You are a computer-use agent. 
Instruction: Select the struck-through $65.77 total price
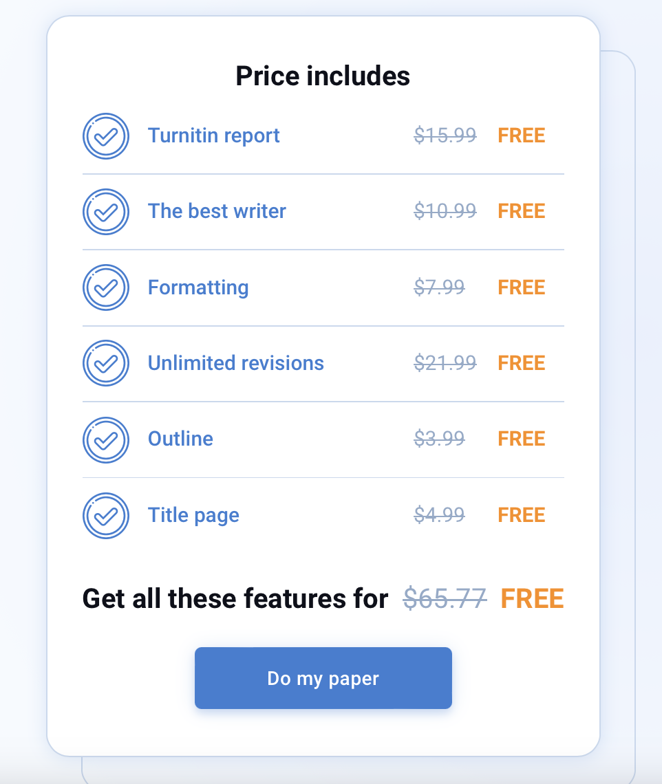coord(445,598)
